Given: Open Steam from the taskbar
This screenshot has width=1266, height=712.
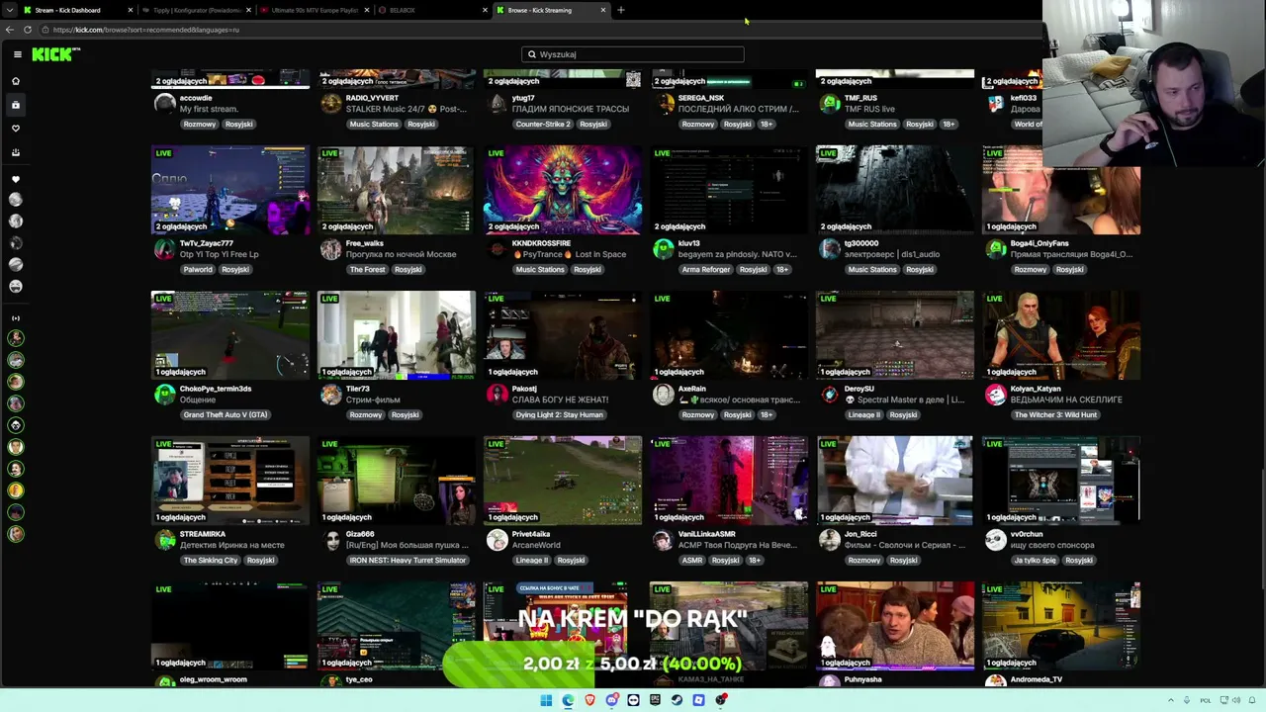Looking at the screenshot, I should [678, 700].
